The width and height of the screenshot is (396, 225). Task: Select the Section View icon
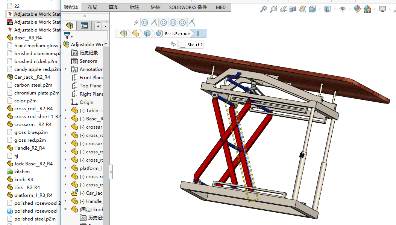293,9
